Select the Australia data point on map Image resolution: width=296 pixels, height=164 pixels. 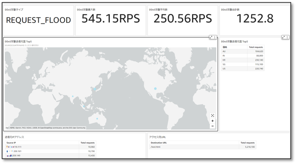[x=97, y=118]
